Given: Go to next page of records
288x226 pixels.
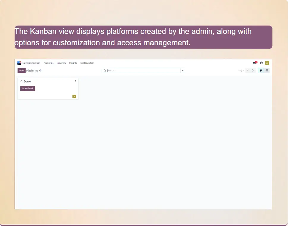Looking at the screenshot, I should click(x=253, y=71).
